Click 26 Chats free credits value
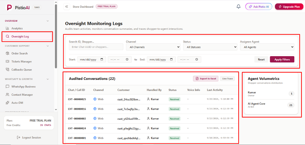 pos(46,125)
